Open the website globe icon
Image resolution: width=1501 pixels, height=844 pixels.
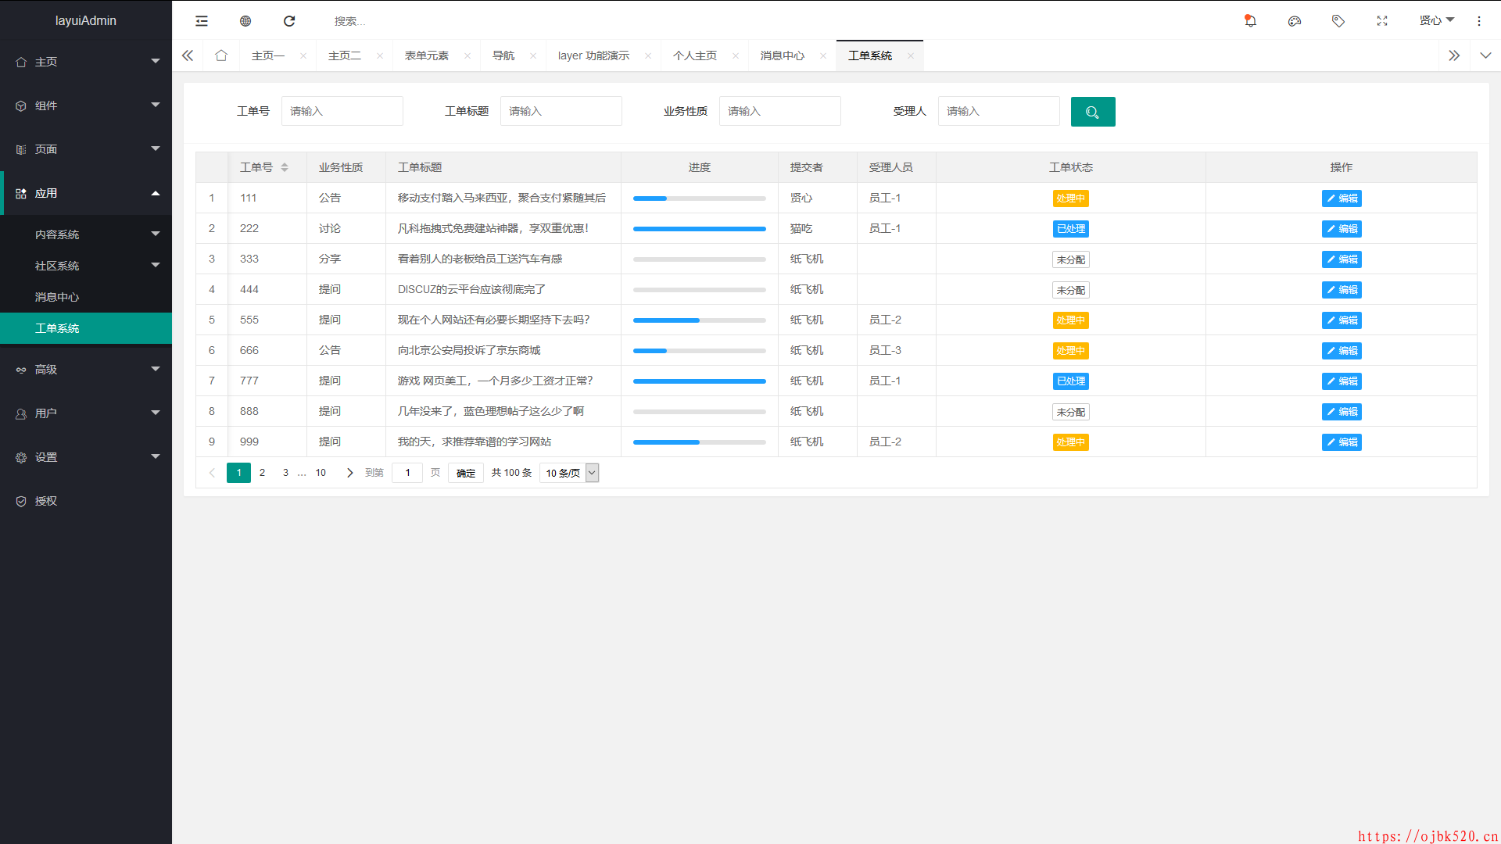pyautogui.click(x=245, y=21)
